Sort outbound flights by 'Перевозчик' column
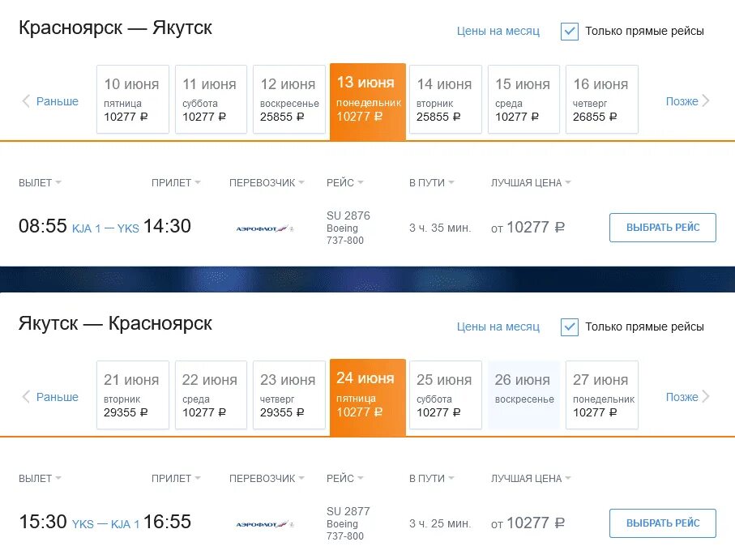 [x=267, y=183]
